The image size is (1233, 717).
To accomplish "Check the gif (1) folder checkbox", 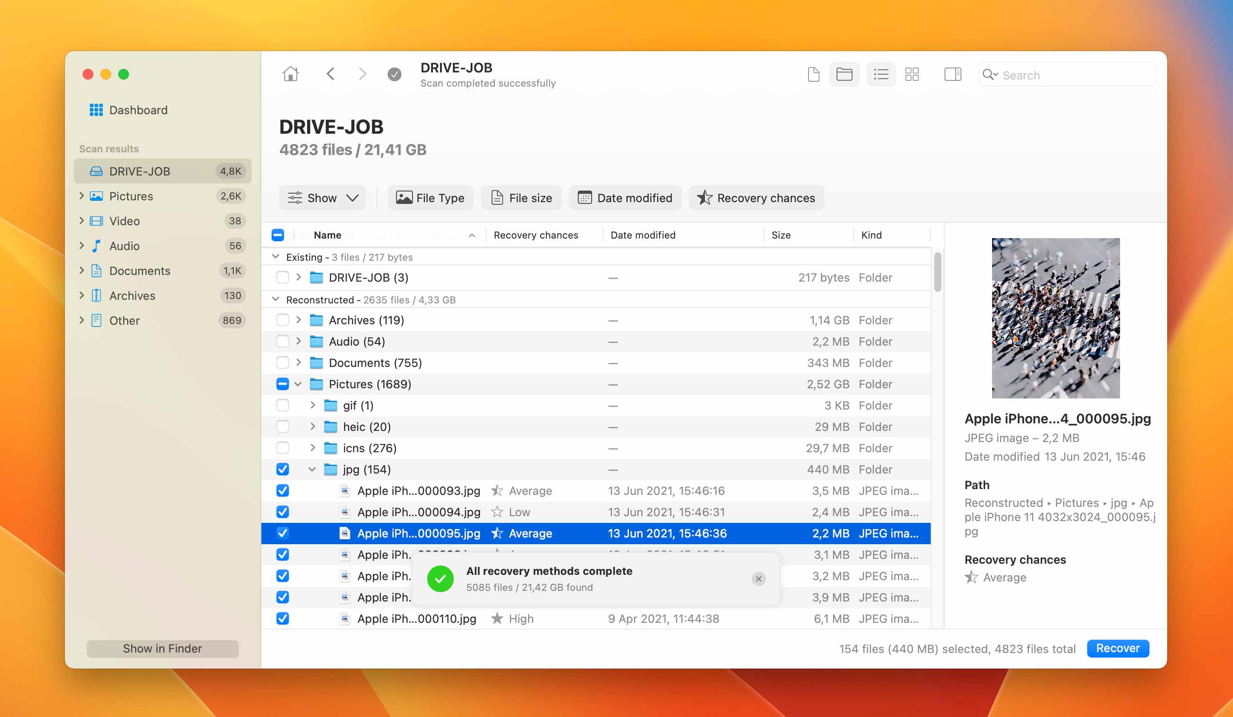I will (282, 406).
